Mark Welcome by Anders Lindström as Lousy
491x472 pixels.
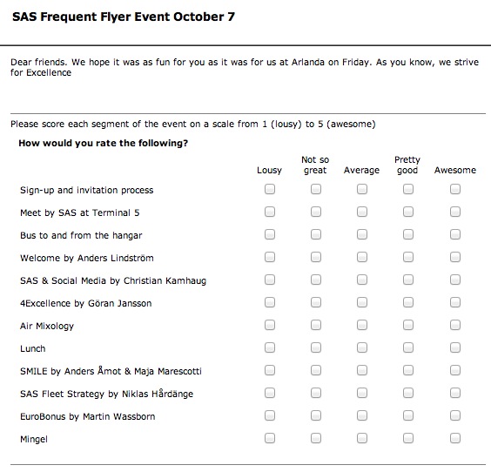tap(270, 257)
